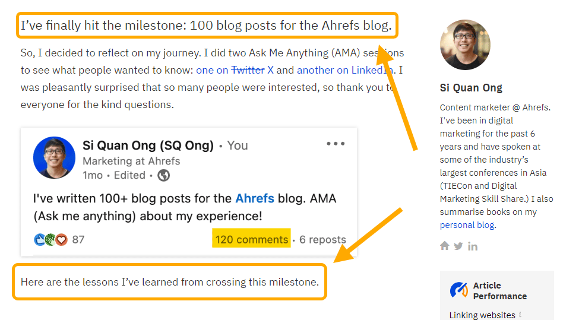Click the Article Performance gauge icon

[x=458, y=290]
